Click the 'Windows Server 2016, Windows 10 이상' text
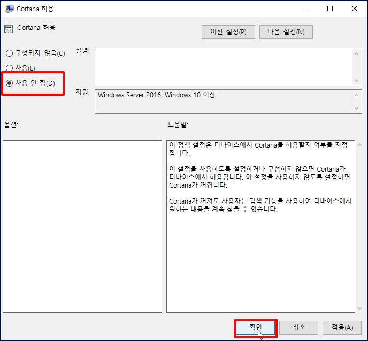This screenshot has width=368, height=341. click(156, 95)
